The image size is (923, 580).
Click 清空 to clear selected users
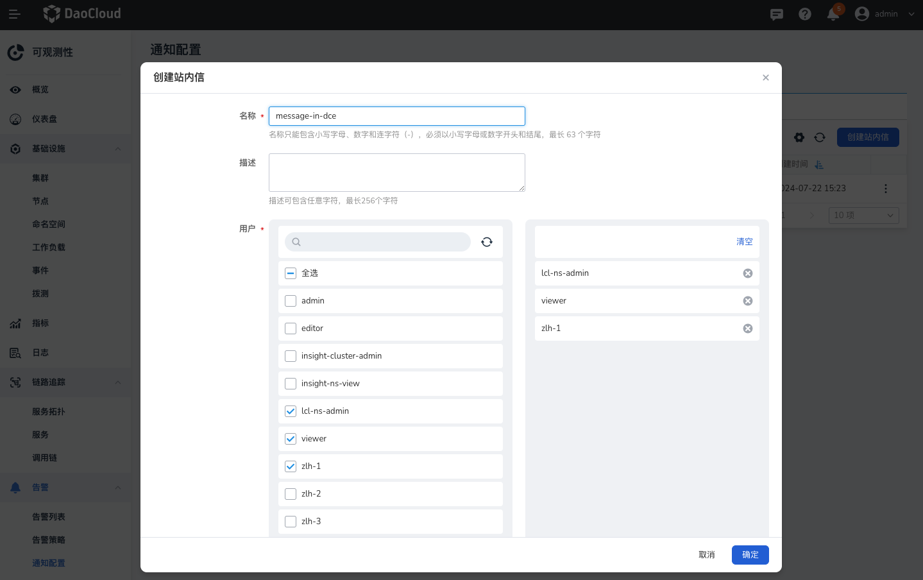pos(744,242)
